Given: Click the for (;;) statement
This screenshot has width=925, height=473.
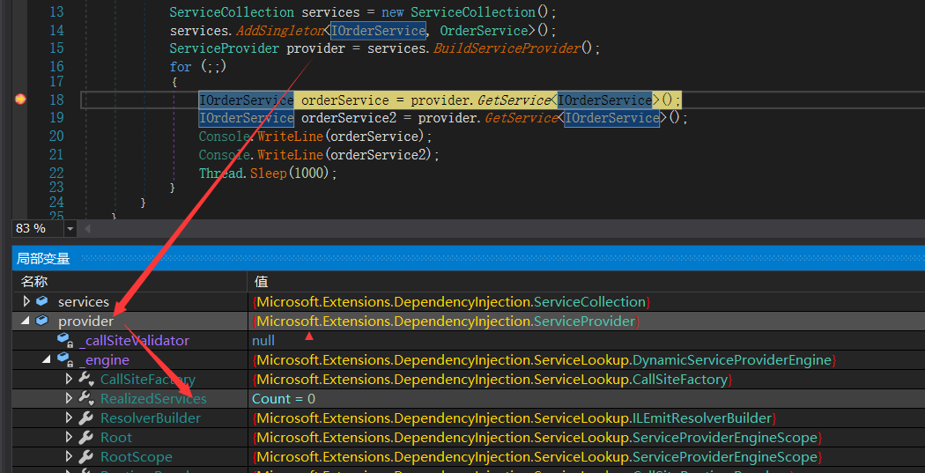Looking at the screenshot, I should pos(198,67).
